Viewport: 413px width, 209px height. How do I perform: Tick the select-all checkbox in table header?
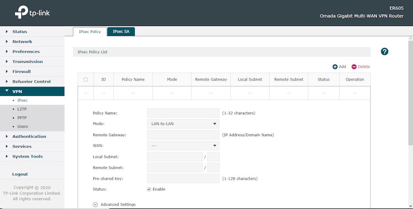[x=85, y=79]
